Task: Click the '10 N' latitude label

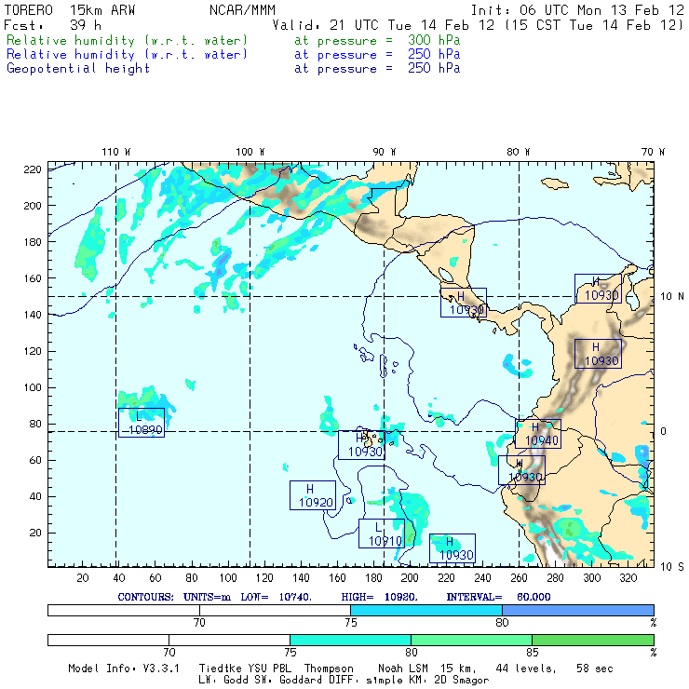Action: tap(671, 297)
